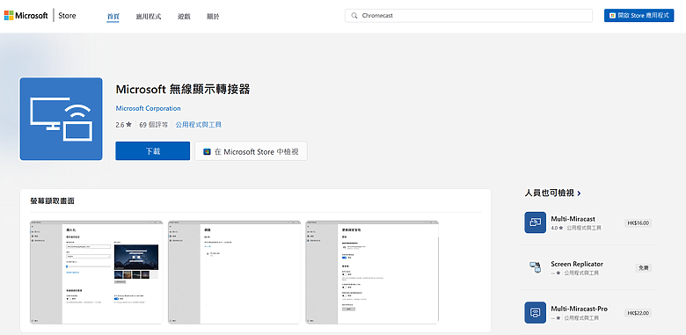Screen dimensions: 686x335
Task: Open Multi-Miracast-Pro app title
Action: click(580, 309)
